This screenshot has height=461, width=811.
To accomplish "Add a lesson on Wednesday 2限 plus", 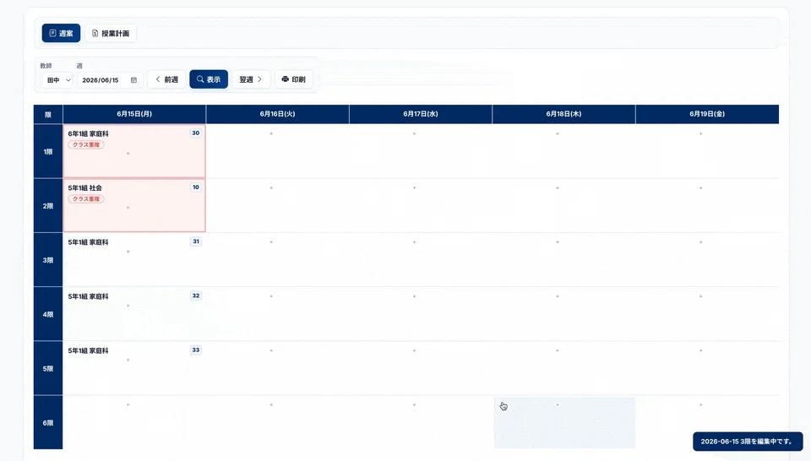I will pyautogui.click(x=414, y=188).
